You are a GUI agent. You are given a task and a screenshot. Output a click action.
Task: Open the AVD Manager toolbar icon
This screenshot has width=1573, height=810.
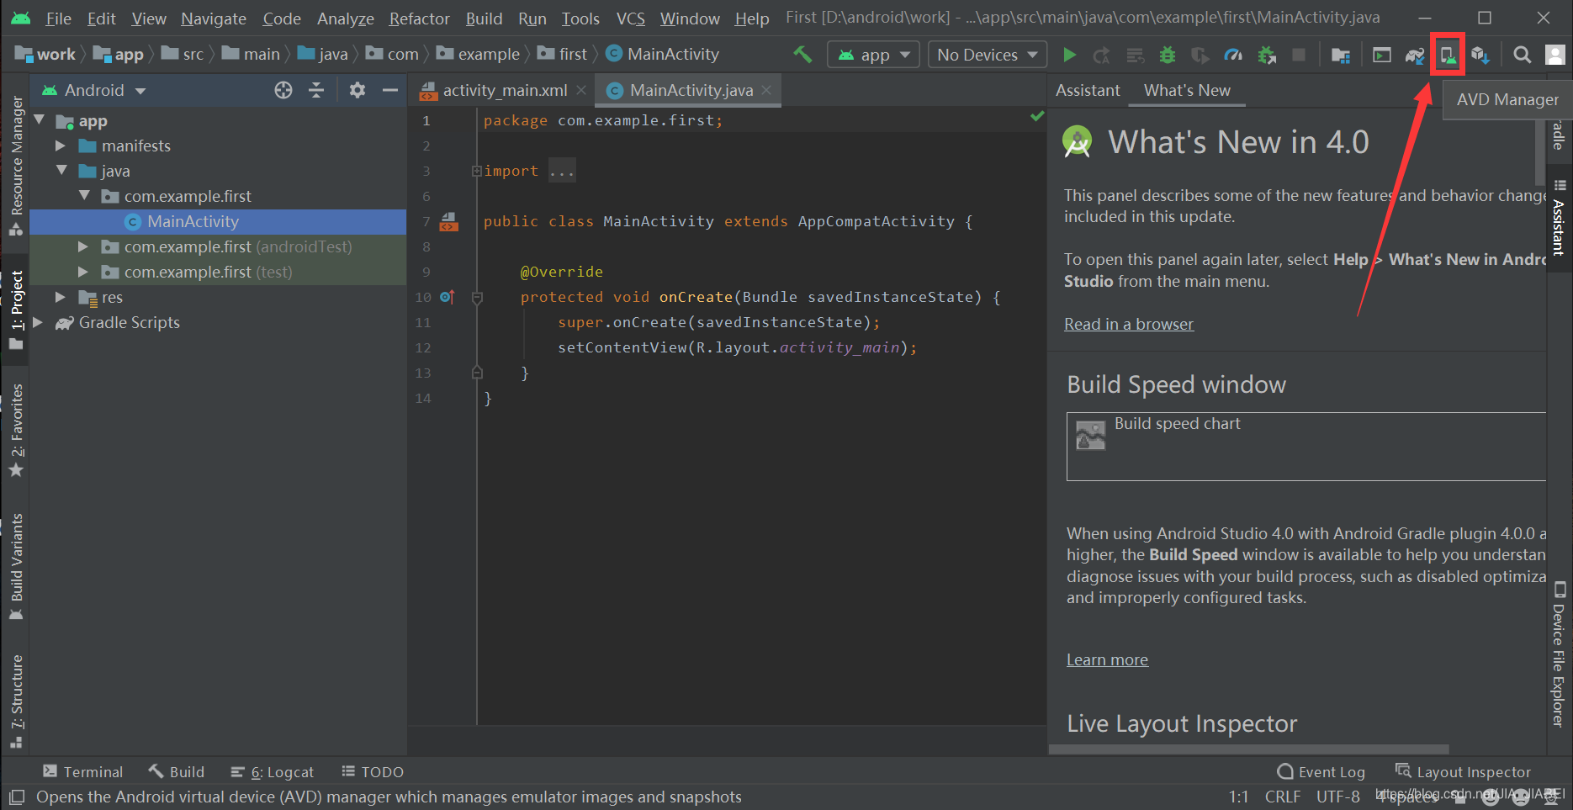(x=1448, y=55)
